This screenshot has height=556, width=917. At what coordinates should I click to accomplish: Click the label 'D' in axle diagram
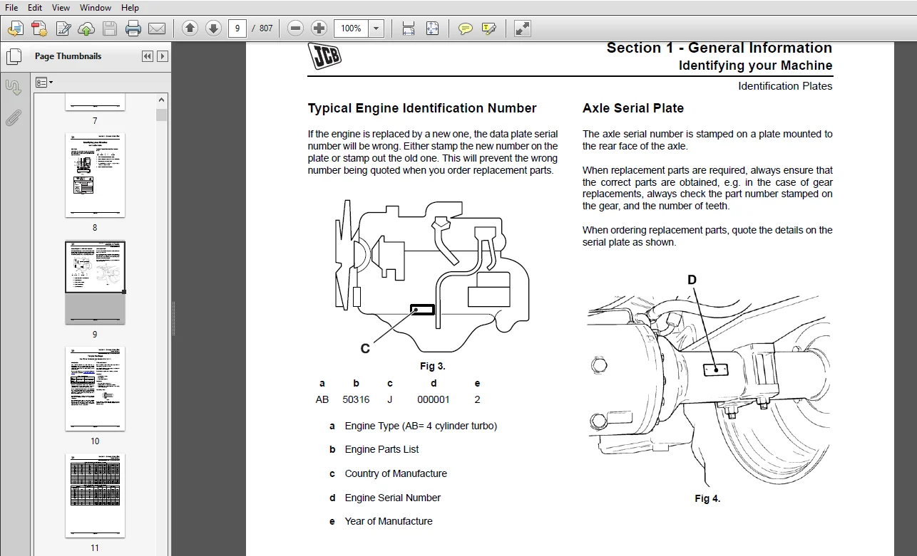click(x=692, y=280)
